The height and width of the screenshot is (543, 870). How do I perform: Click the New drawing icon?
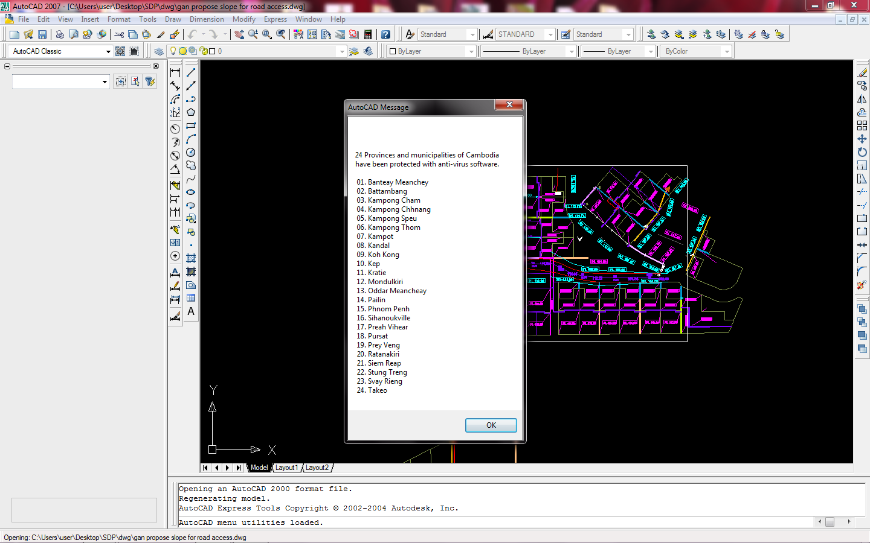[14, 34]
